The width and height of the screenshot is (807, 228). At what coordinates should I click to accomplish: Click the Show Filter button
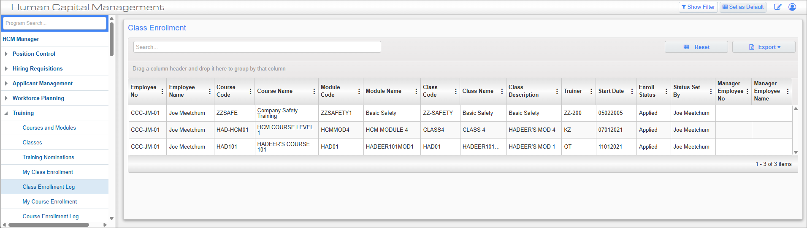pos(698,7)
